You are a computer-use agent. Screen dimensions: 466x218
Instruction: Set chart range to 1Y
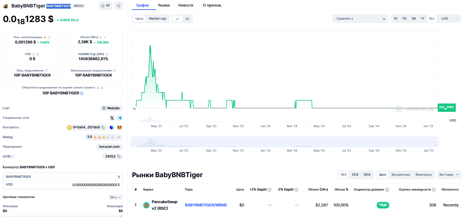tap(422, 18)
